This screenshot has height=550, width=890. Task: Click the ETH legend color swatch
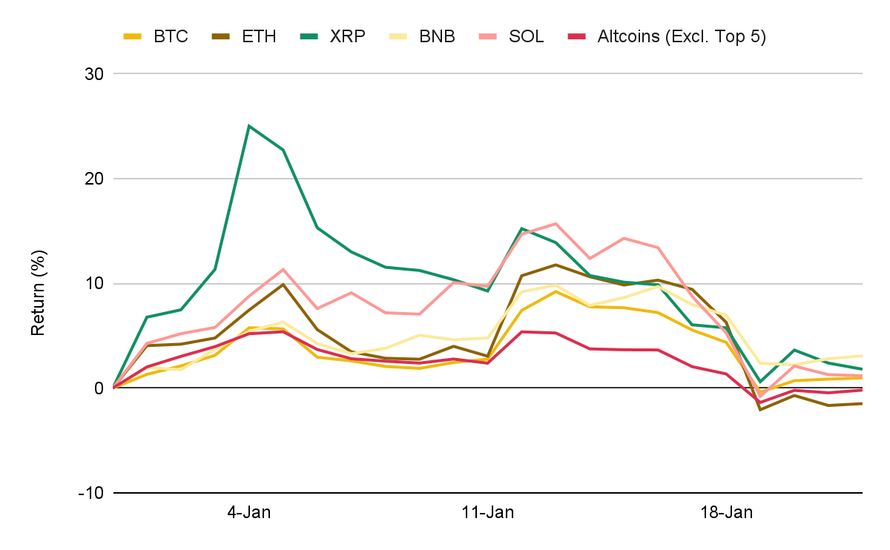click(x=220, y=36)
